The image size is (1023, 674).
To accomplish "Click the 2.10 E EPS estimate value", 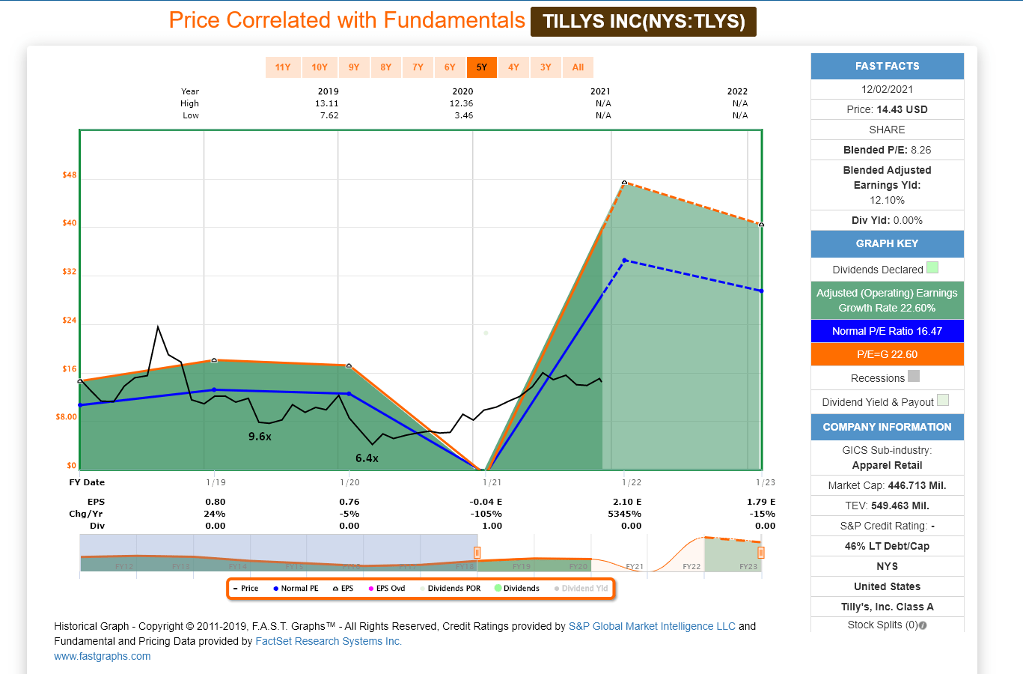I will (x=627, y=502).
